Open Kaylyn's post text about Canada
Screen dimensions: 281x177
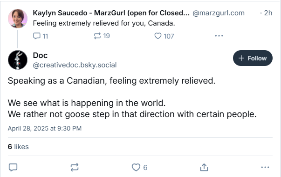point(104,23)
